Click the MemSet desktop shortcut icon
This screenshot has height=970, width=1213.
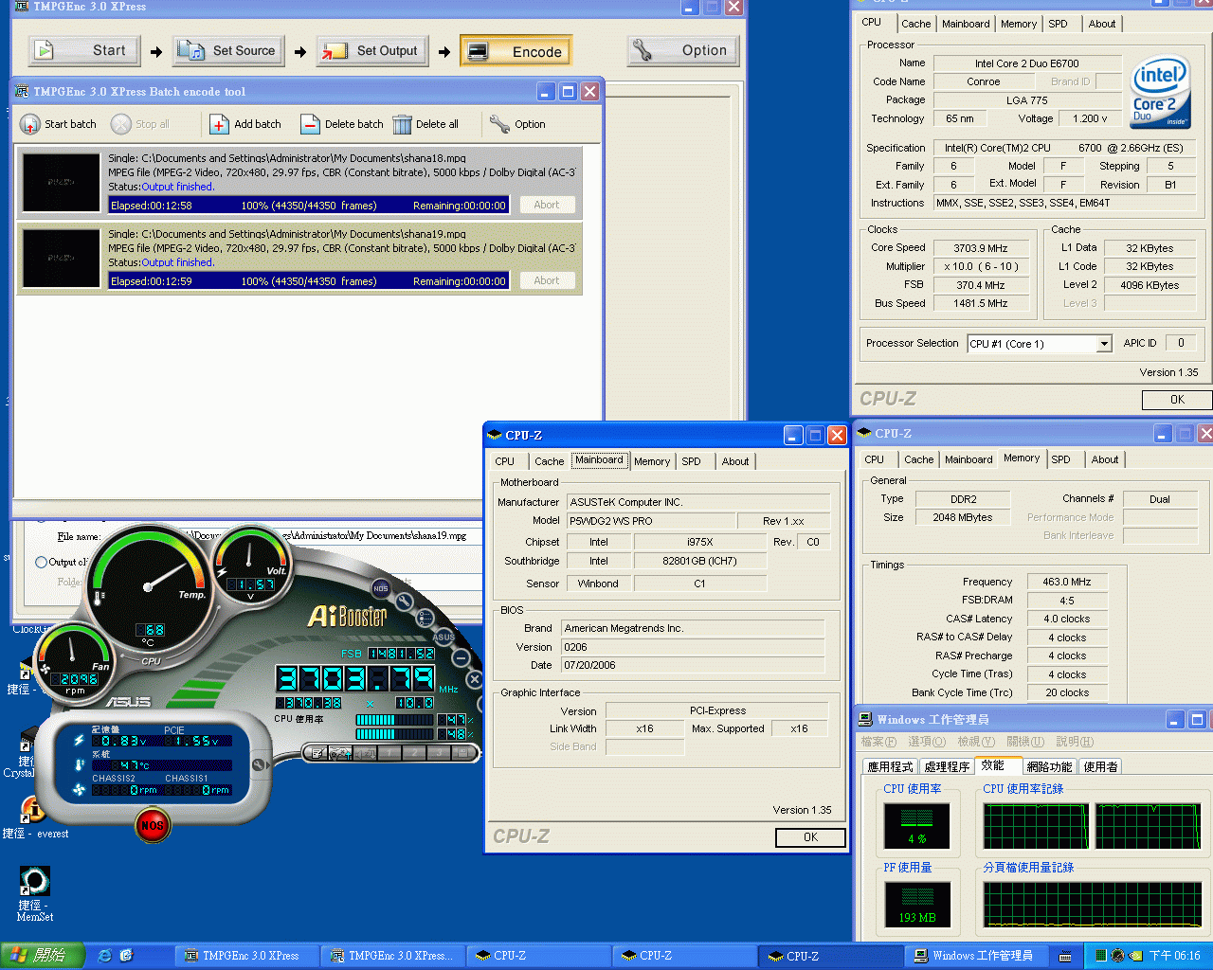[34, 881]
